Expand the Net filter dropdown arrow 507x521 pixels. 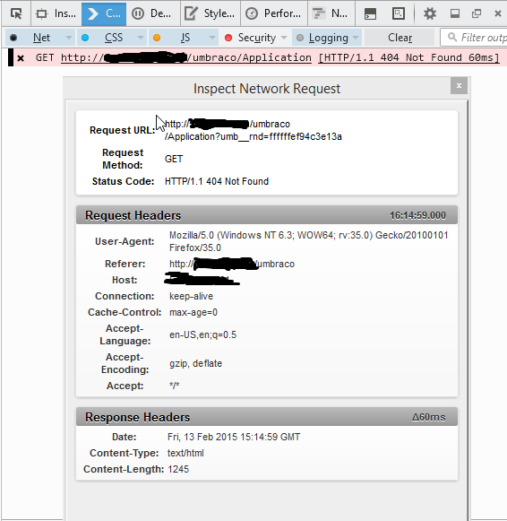(69, 38)
